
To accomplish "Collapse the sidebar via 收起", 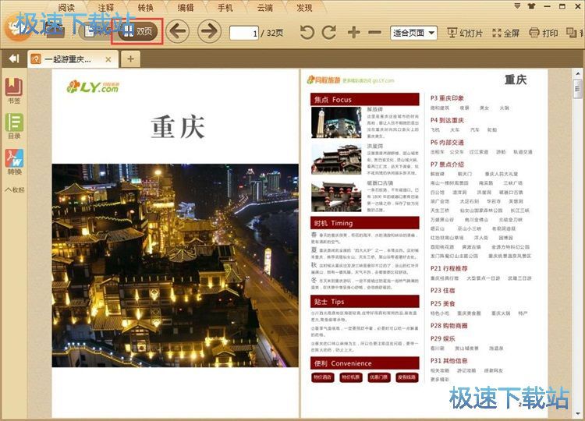I will click(14, 189).
